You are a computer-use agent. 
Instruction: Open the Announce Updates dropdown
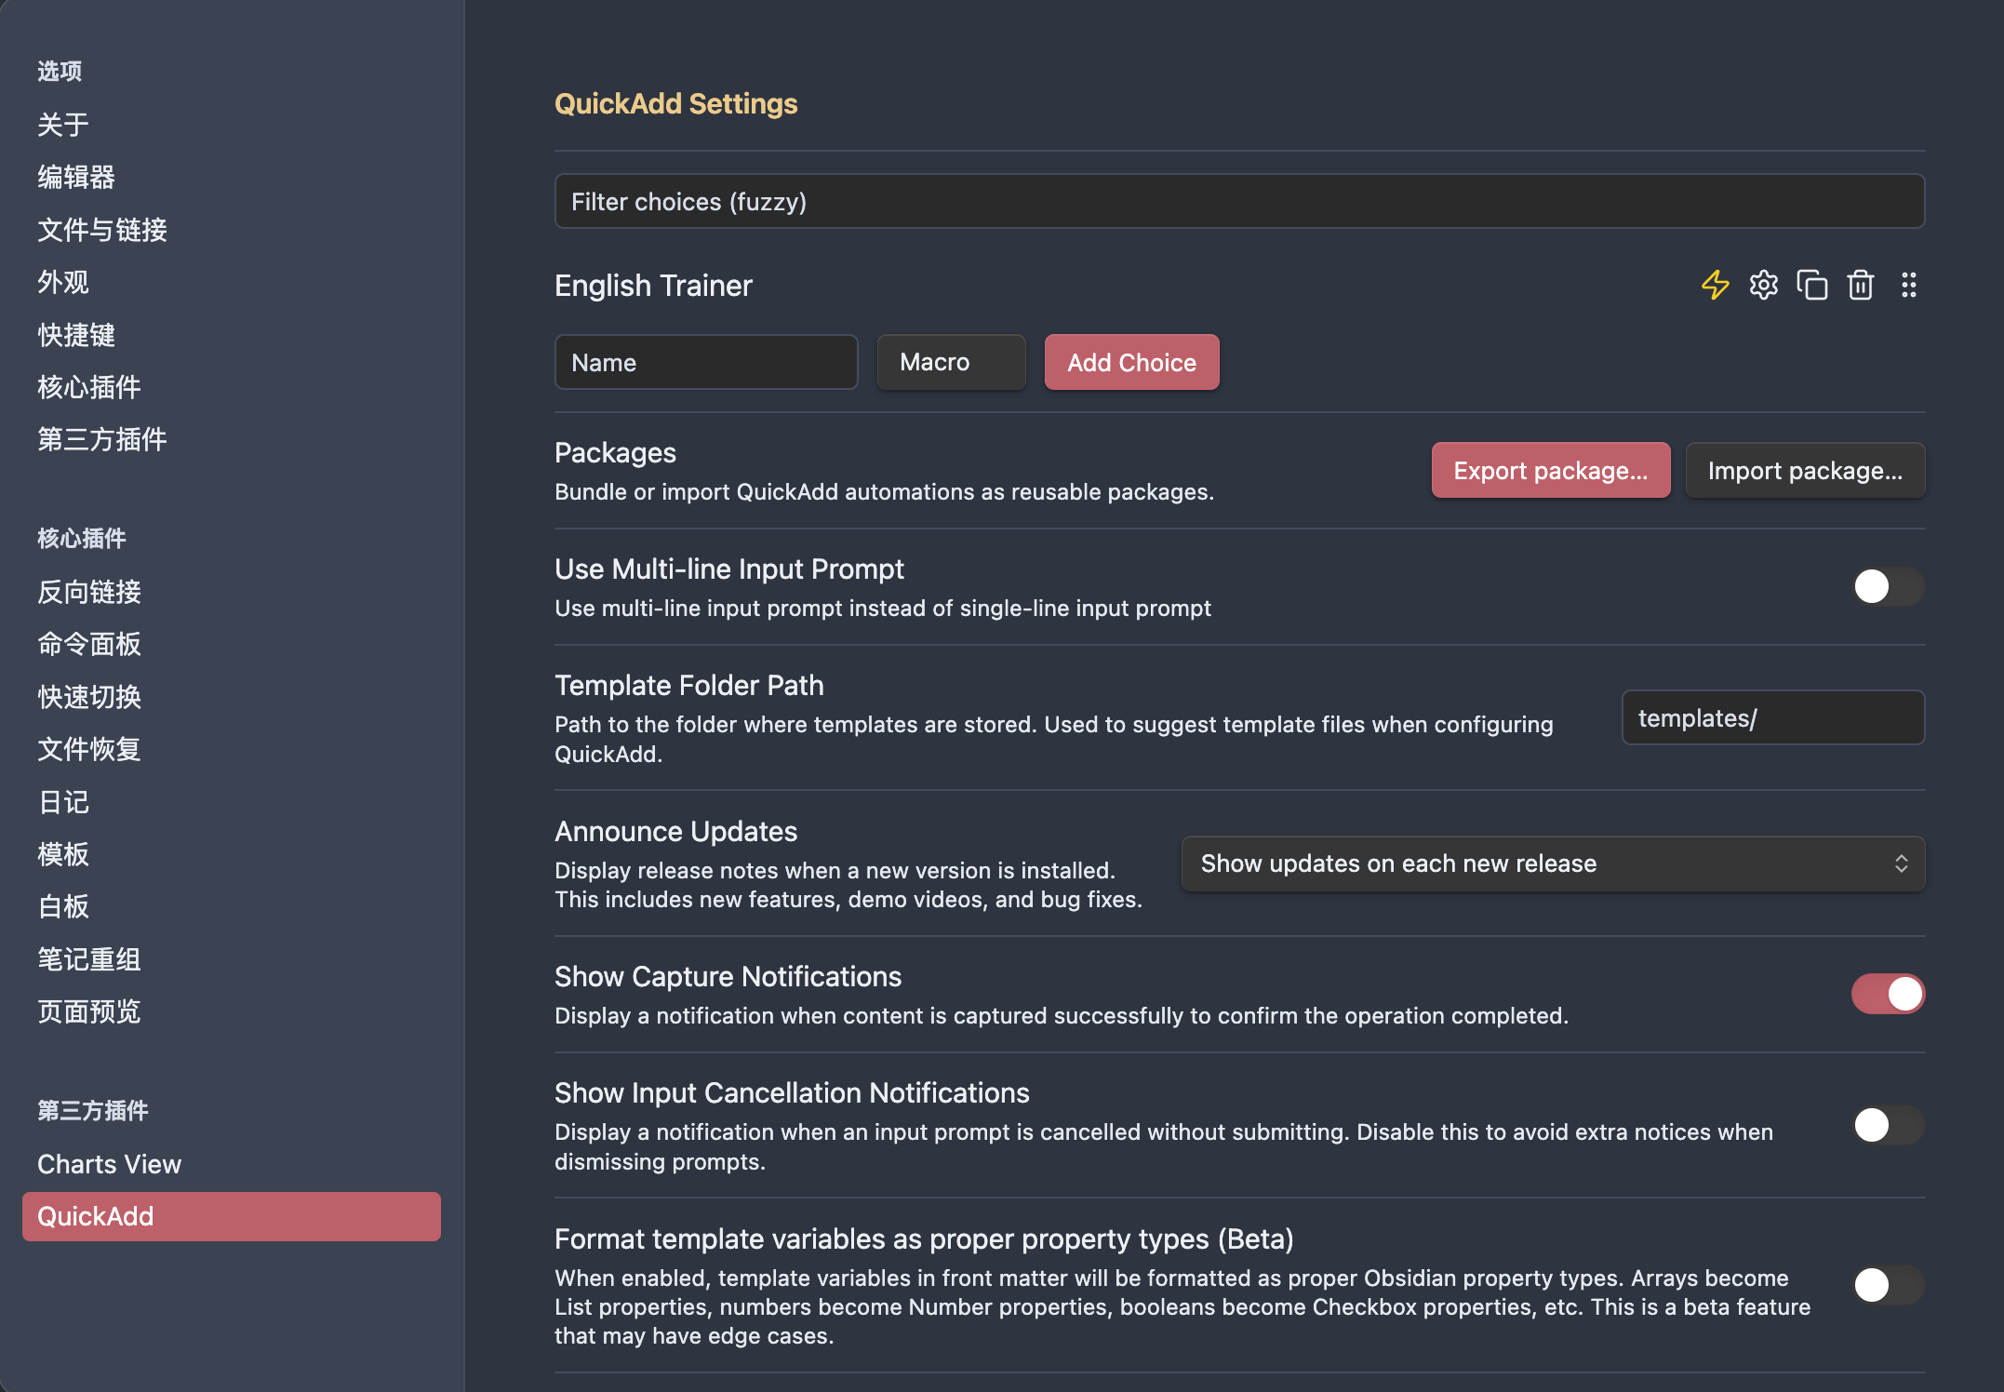[x=1553, y=863]
